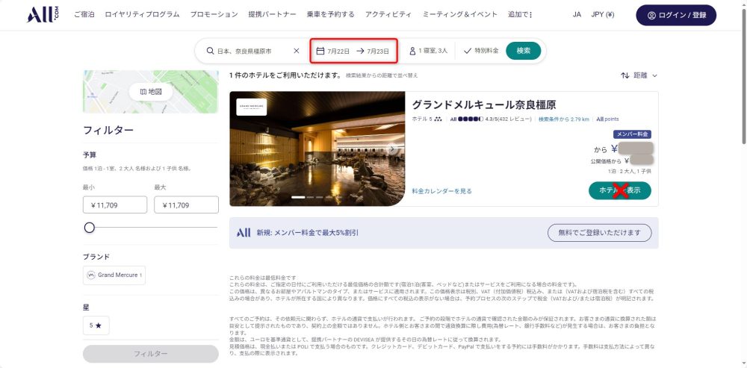Screen dimensions: 747x368
Task: Open the 距離 sort dropdown
Action: 639,75
